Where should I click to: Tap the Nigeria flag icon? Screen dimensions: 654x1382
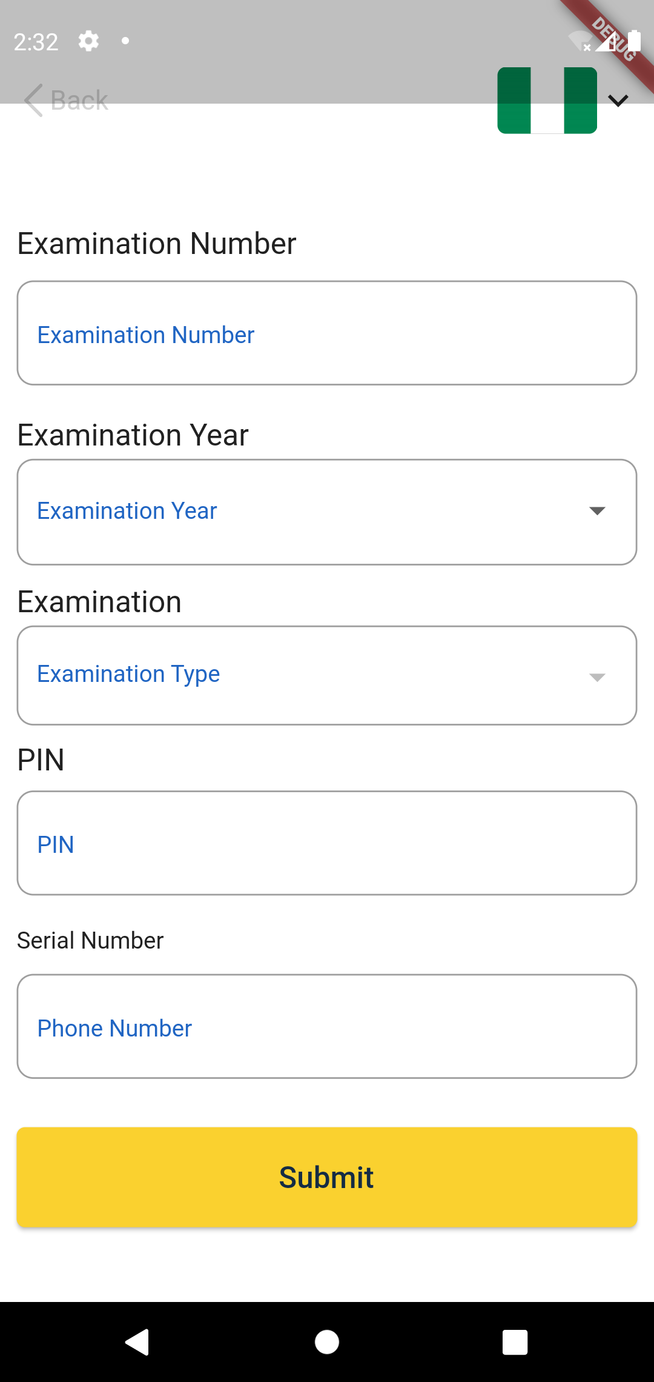[547, 100]
